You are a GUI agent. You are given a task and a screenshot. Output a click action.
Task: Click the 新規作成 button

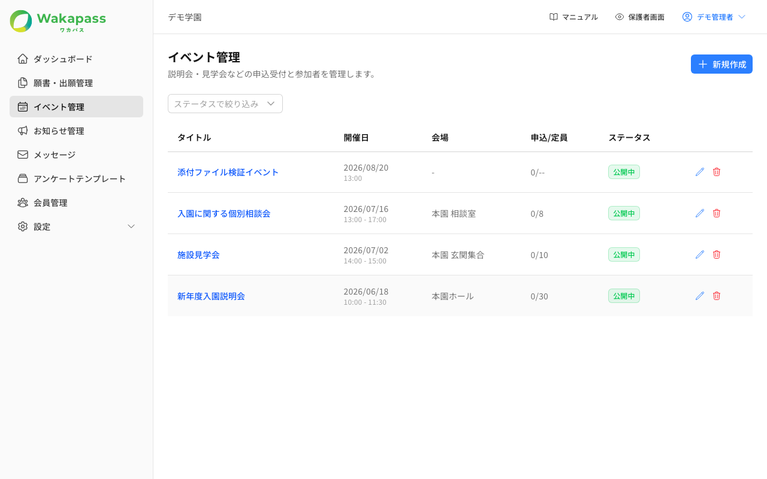721,64
